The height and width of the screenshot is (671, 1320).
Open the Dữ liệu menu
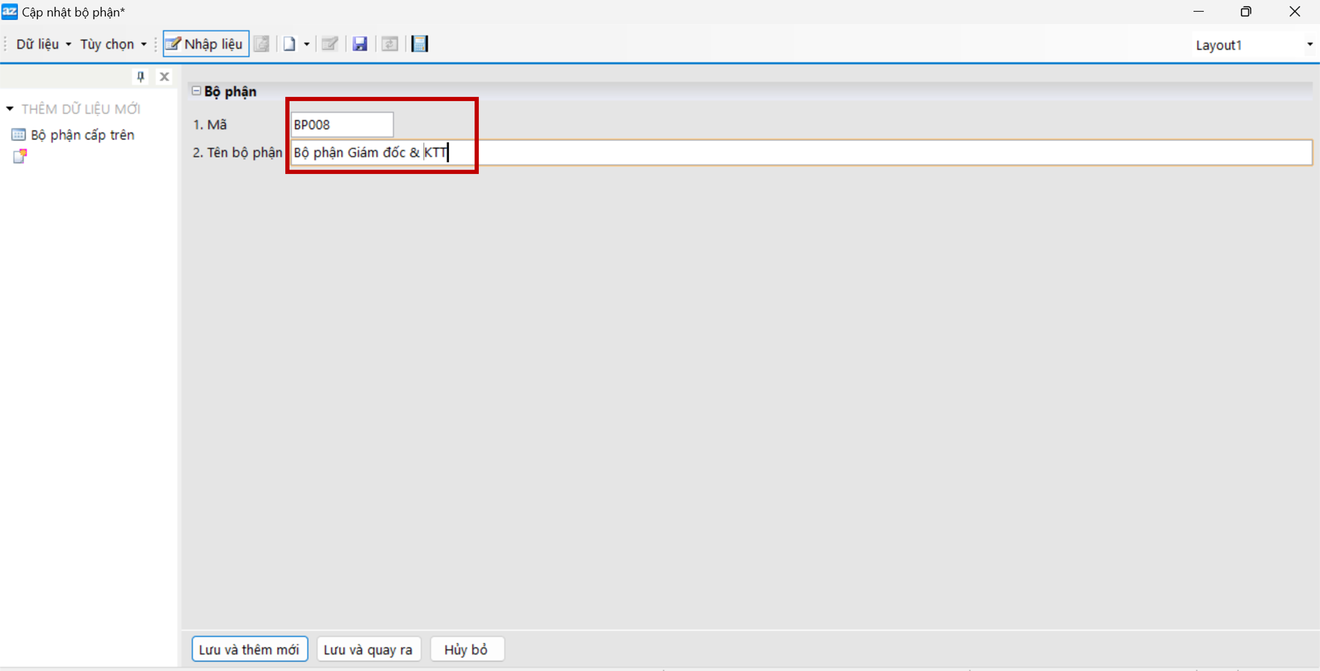click(43, 44)
